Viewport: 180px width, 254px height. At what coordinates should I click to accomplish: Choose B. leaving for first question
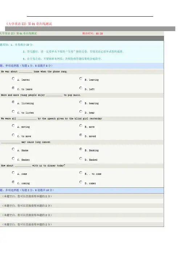[81, 79]
